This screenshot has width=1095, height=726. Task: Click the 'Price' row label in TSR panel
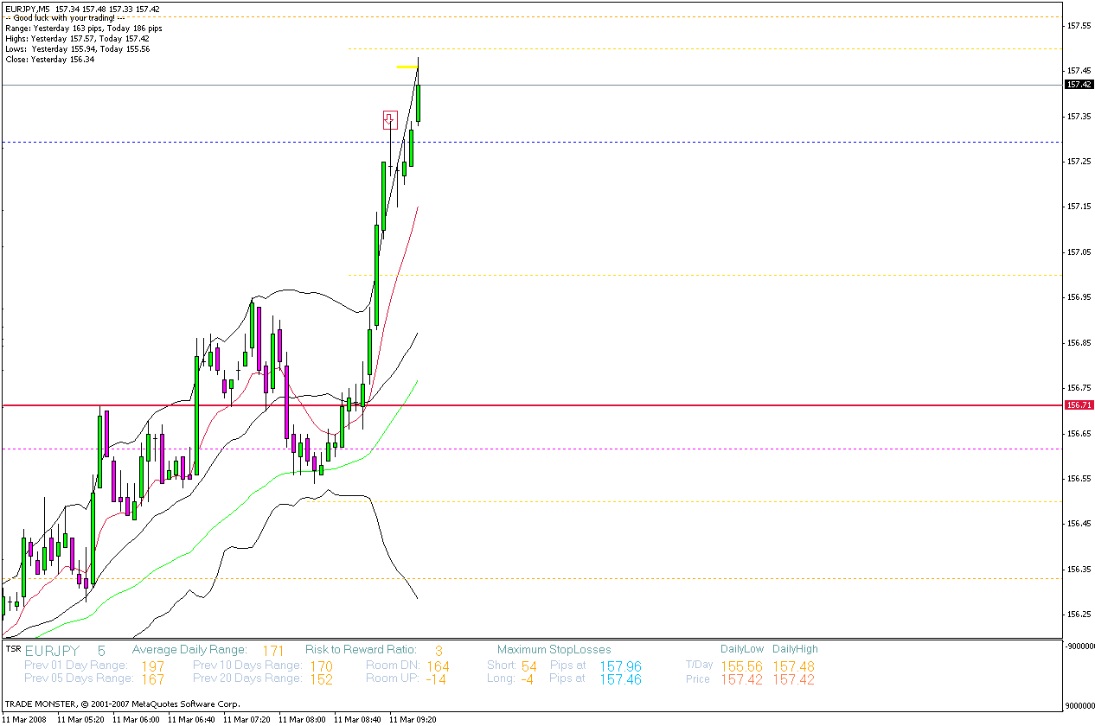click(x=698, y=678)
